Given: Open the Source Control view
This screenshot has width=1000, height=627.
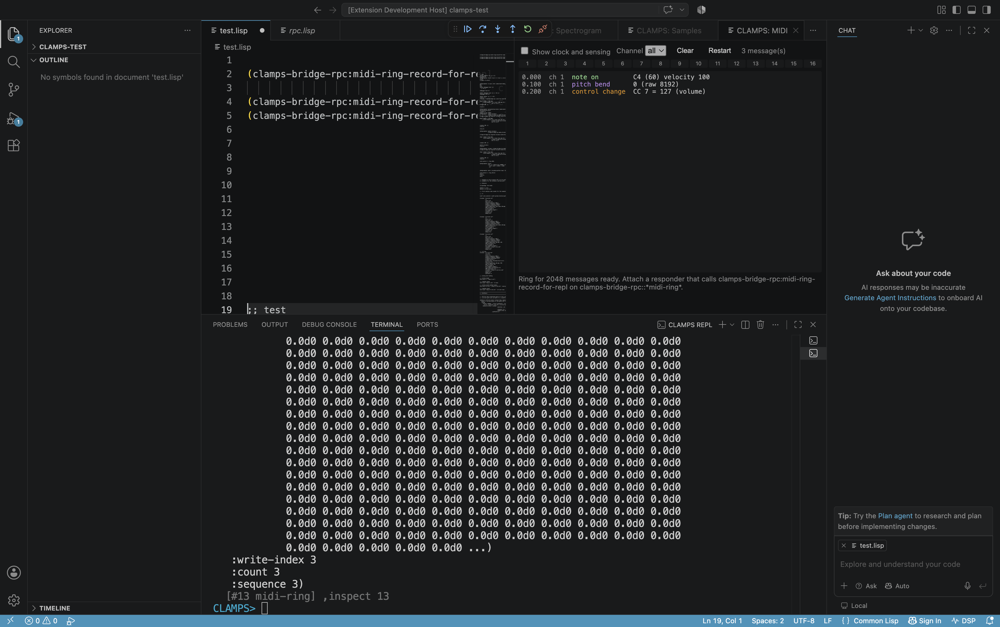Looking at the screenshot, I should pyautogui.click(x=14, y=90).
